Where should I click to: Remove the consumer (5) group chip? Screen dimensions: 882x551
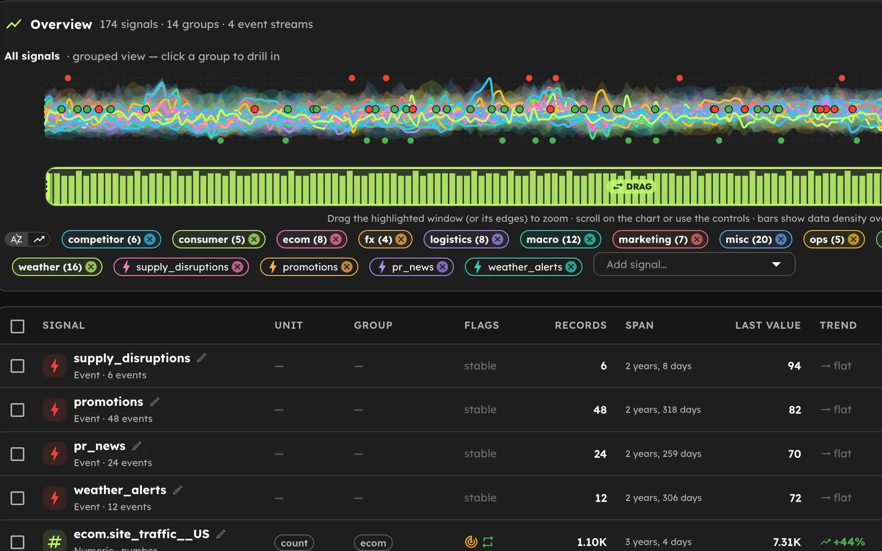(254, 239)
